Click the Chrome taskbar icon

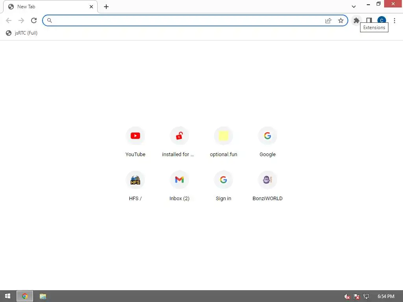pos(25,296)
